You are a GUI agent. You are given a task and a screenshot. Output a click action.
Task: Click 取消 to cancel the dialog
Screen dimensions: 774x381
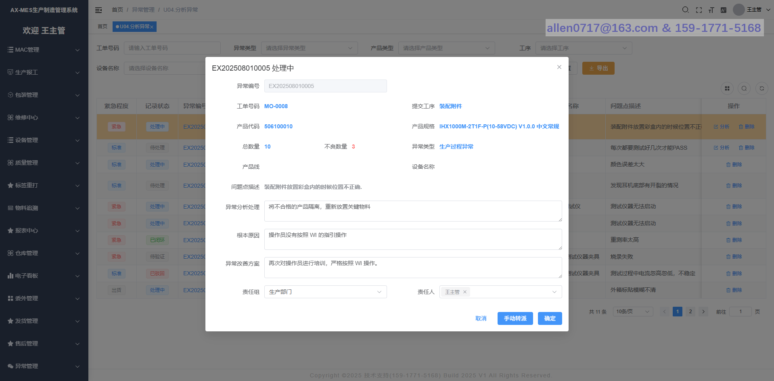click(x=481, y=318)
